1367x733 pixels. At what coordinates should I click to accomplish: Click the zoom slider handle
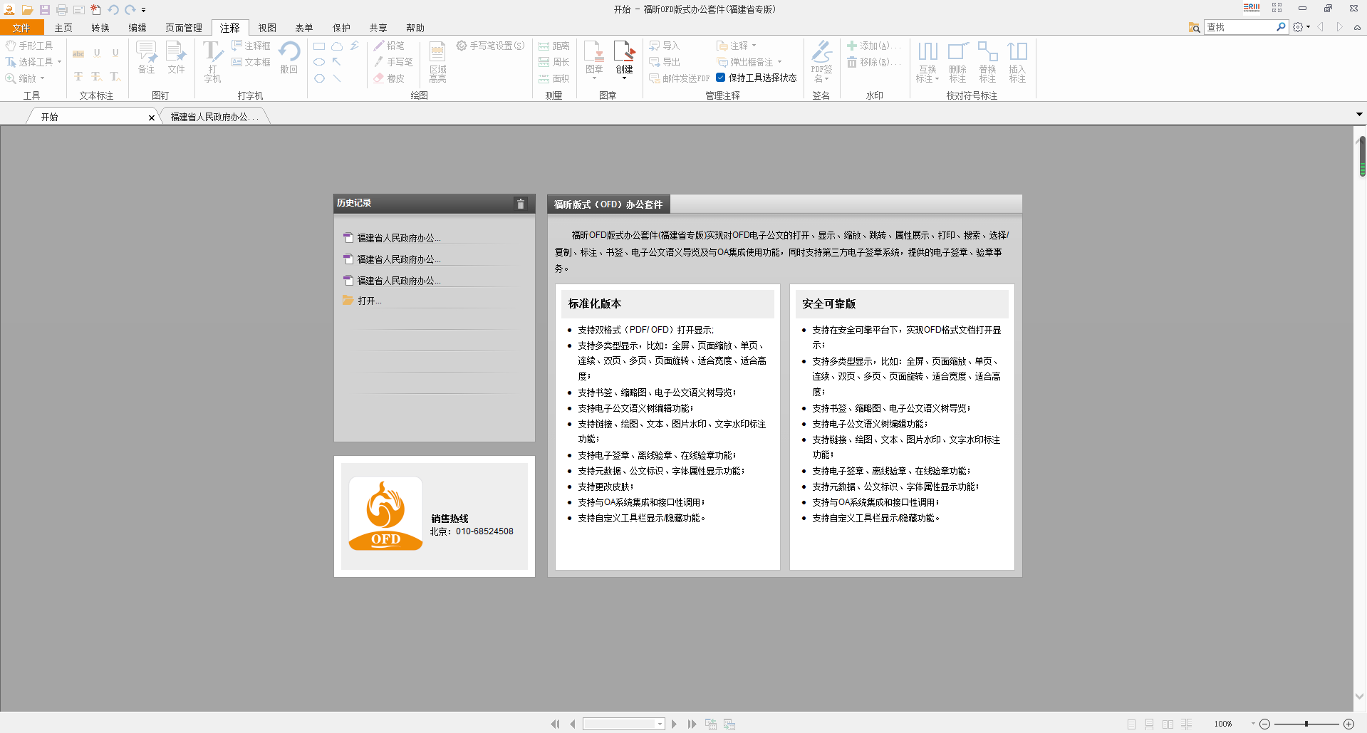(1306, 724)
